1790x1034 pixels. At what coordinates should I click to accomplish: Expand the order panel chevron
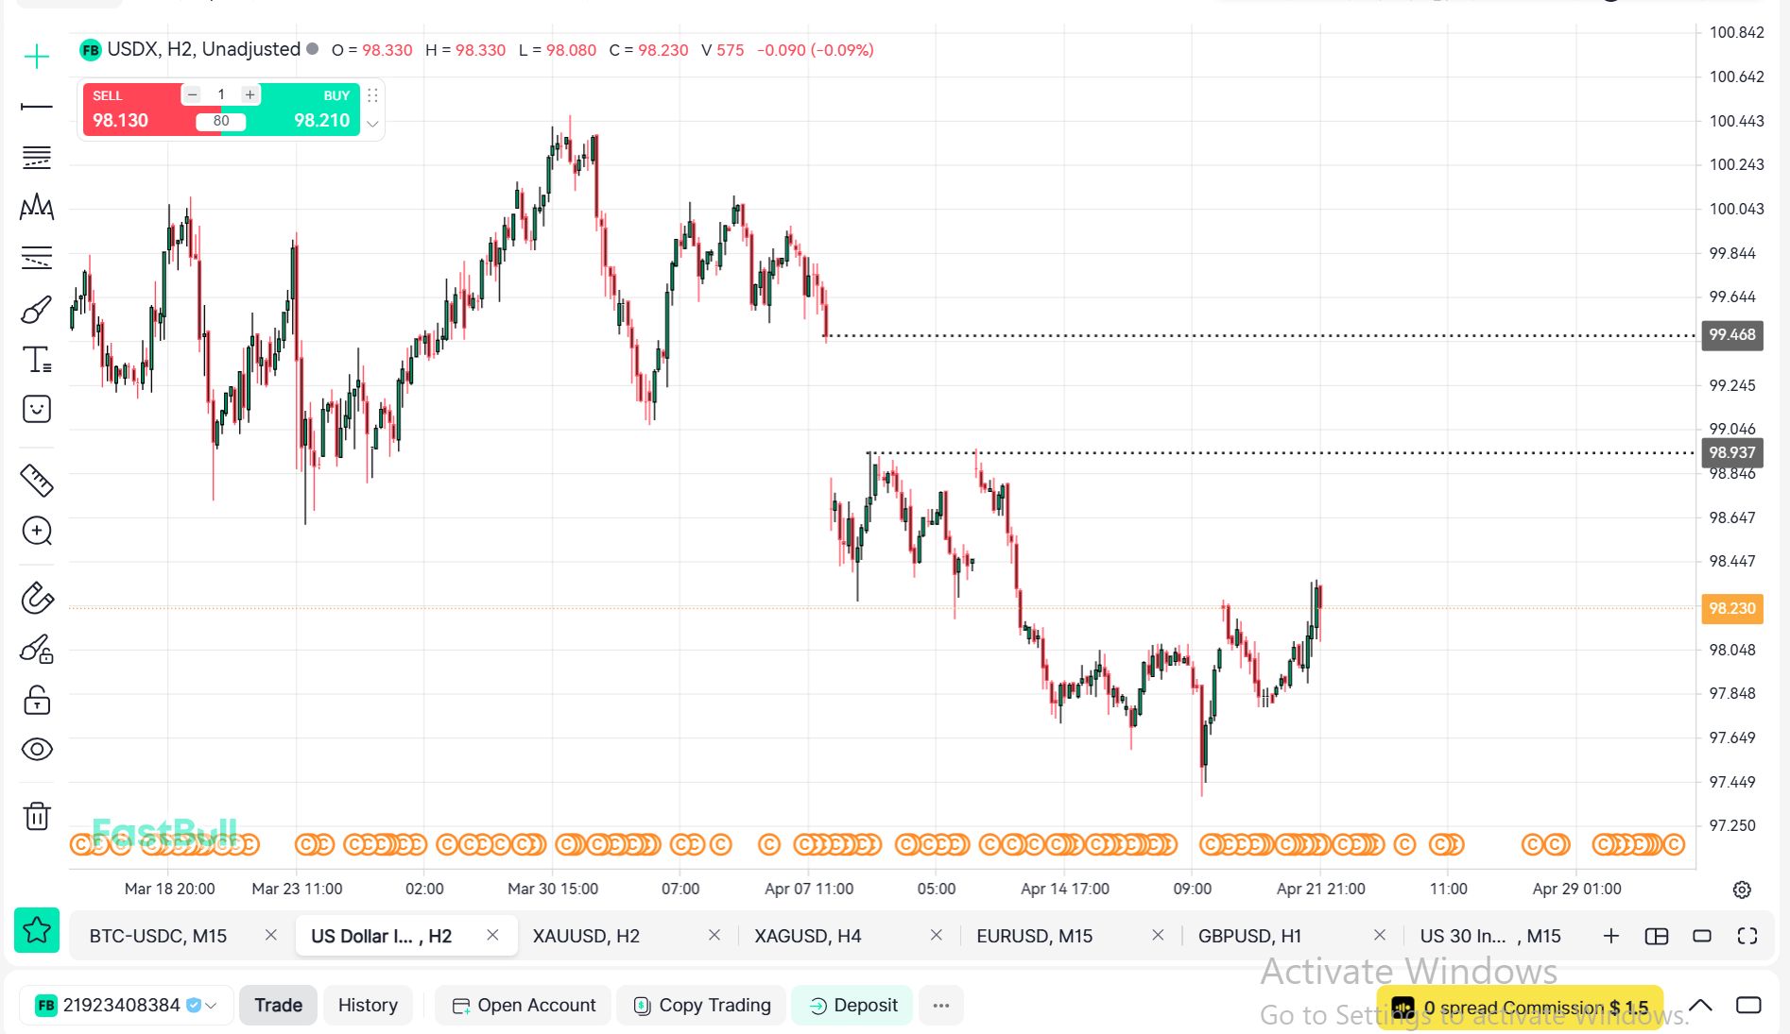pyautogui.click(x=372, y=124)
